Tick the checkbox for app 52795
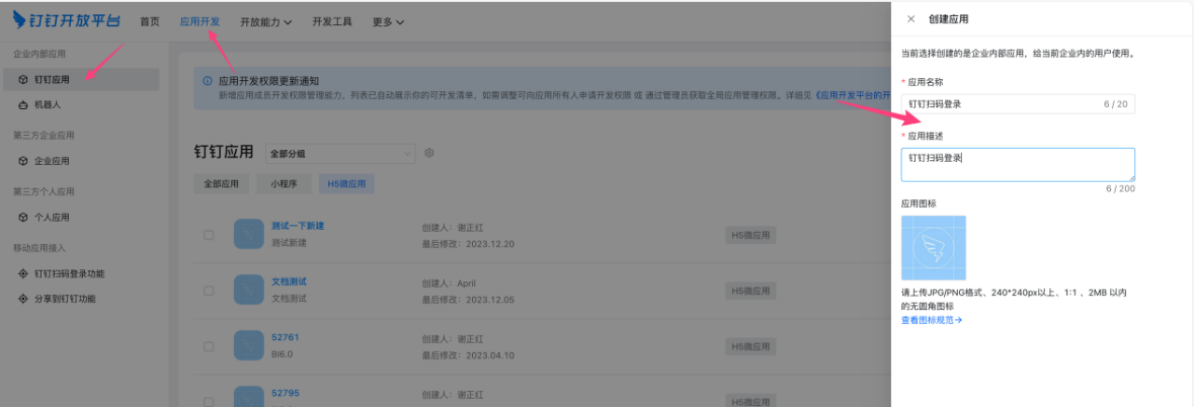1194x407 pixels. click(209, 400)
